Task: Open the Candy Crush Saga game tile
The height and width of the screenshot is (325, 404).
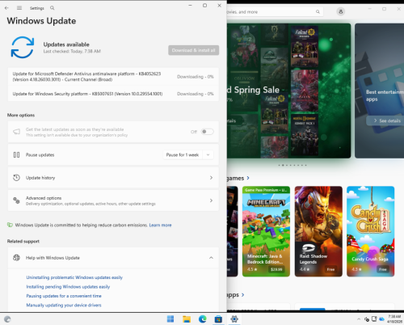Action: tap(370, 231)
